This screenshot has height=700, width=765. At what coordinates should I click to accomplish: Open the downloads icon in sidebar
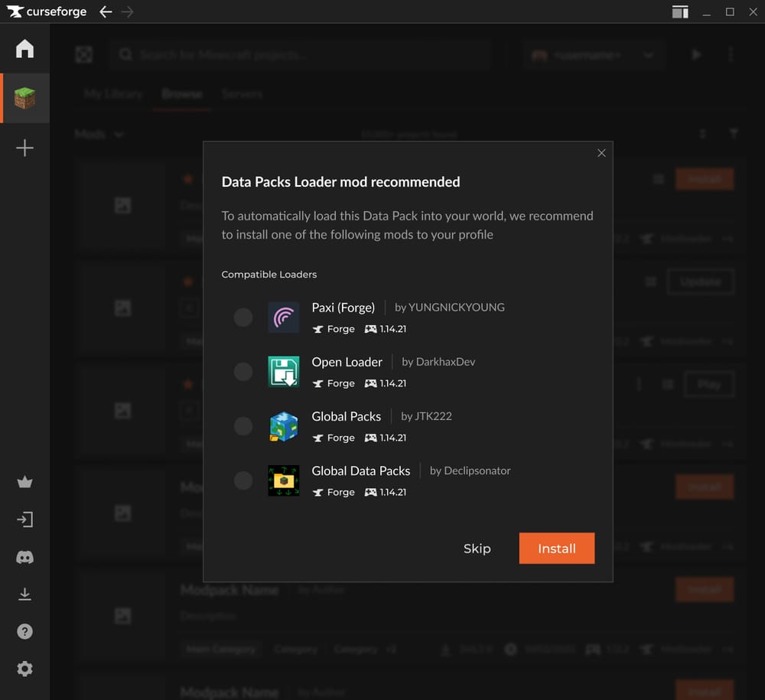point(24,594)
